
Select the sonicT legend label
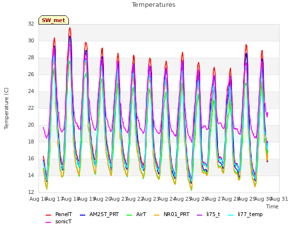pyautogui.click(x=64, y=221)
